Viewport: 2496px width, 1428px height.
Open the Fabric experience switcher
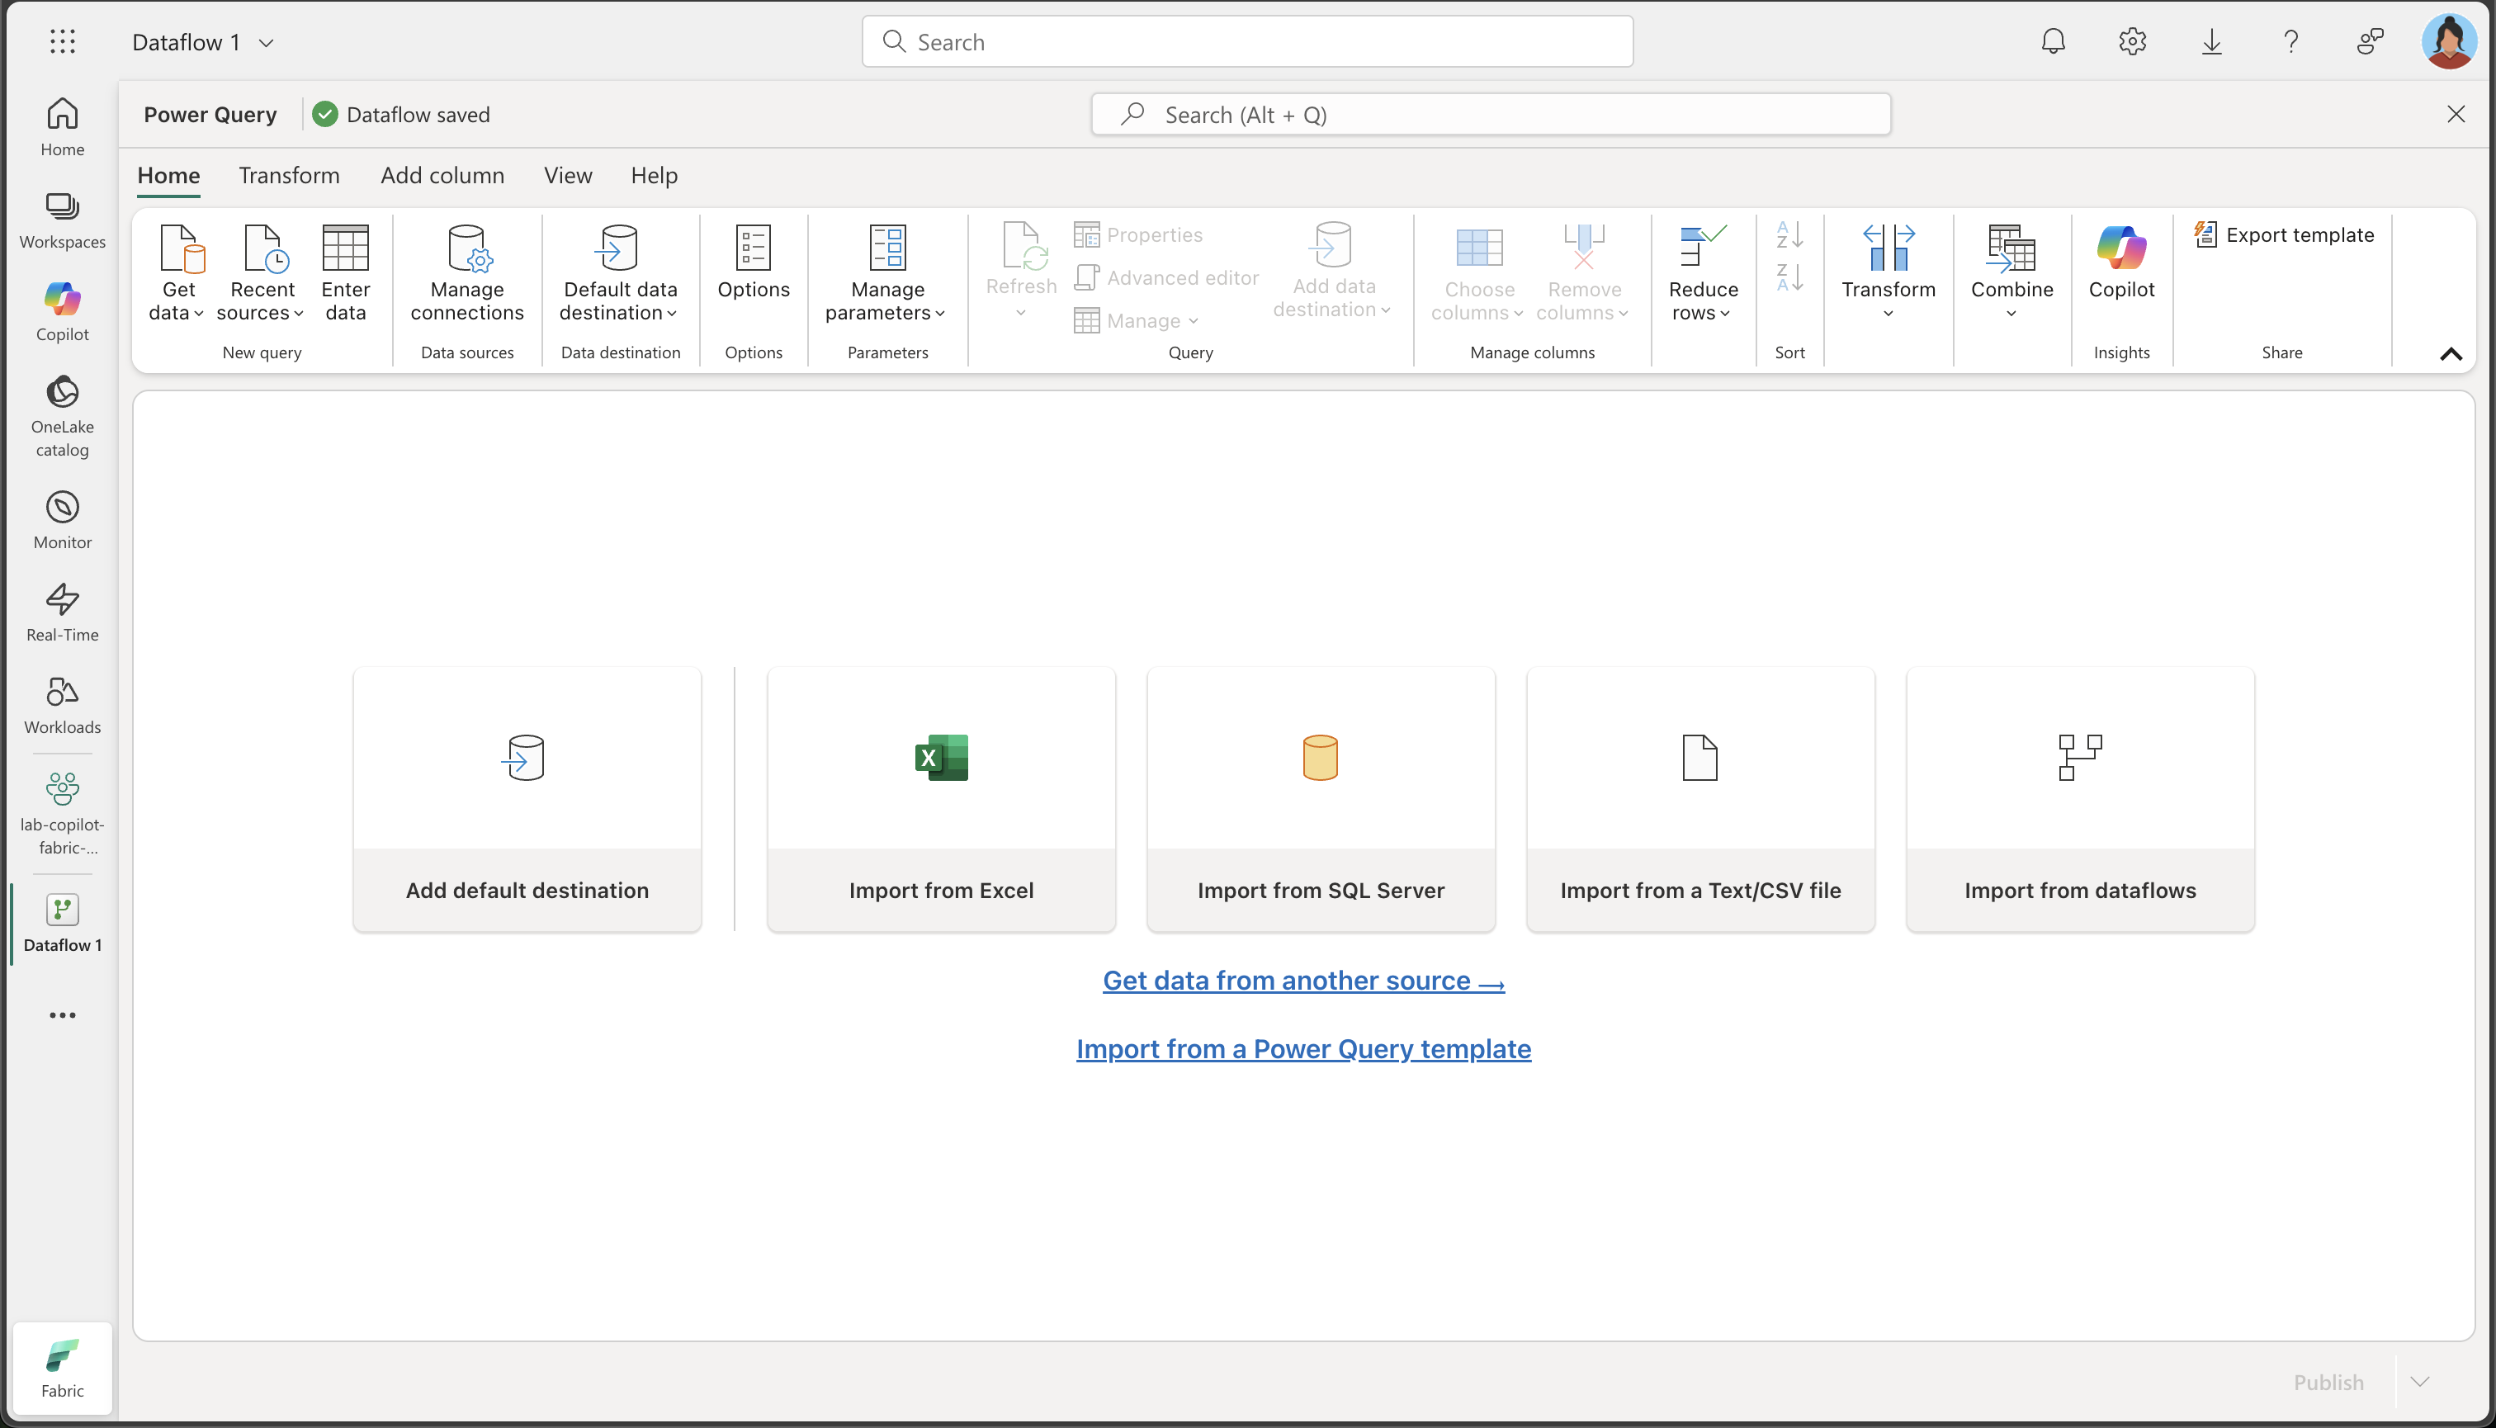coord(62,1367)
